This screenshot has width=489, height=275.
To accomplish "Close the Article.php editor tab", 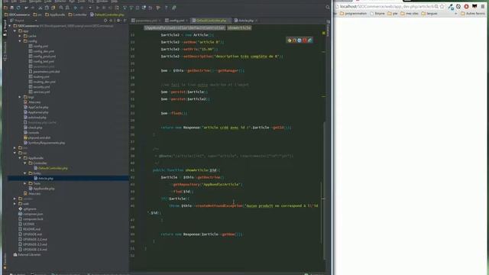I will 256,21.
